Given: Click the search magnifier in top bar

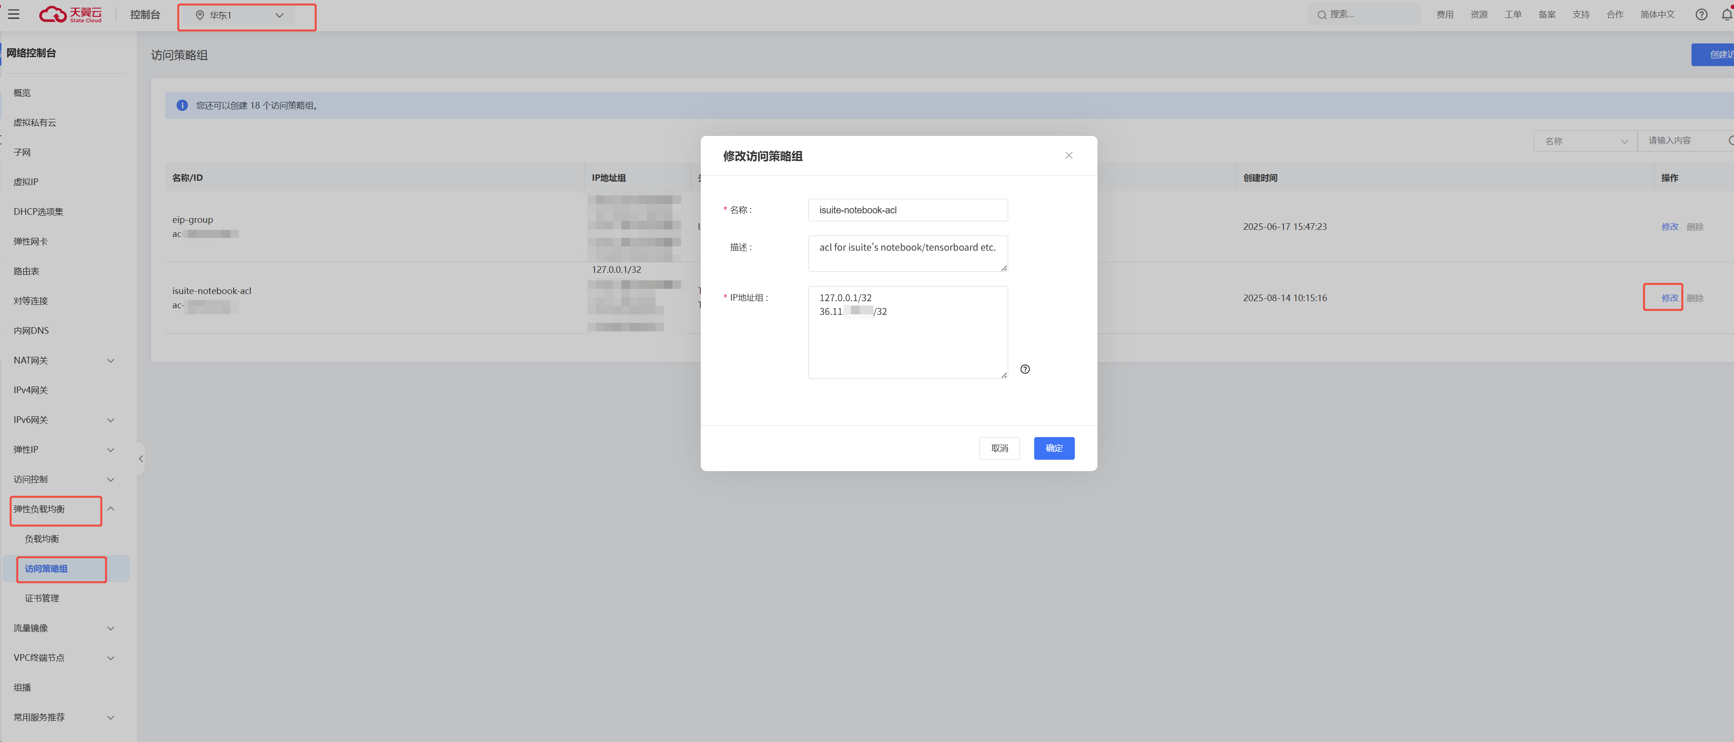Looking at the screenshot, I should pyautogui.click(x=1321, y=15).
